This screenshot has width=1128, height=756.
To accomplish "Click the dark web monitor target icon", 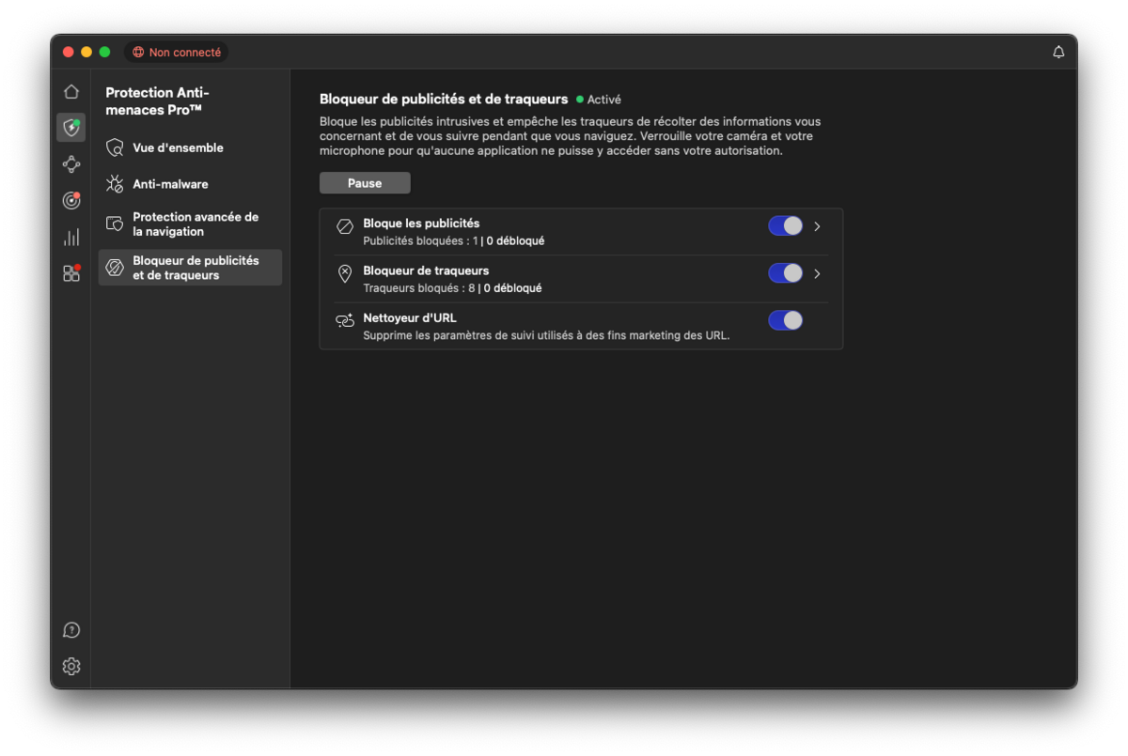I will coord(71,200).
